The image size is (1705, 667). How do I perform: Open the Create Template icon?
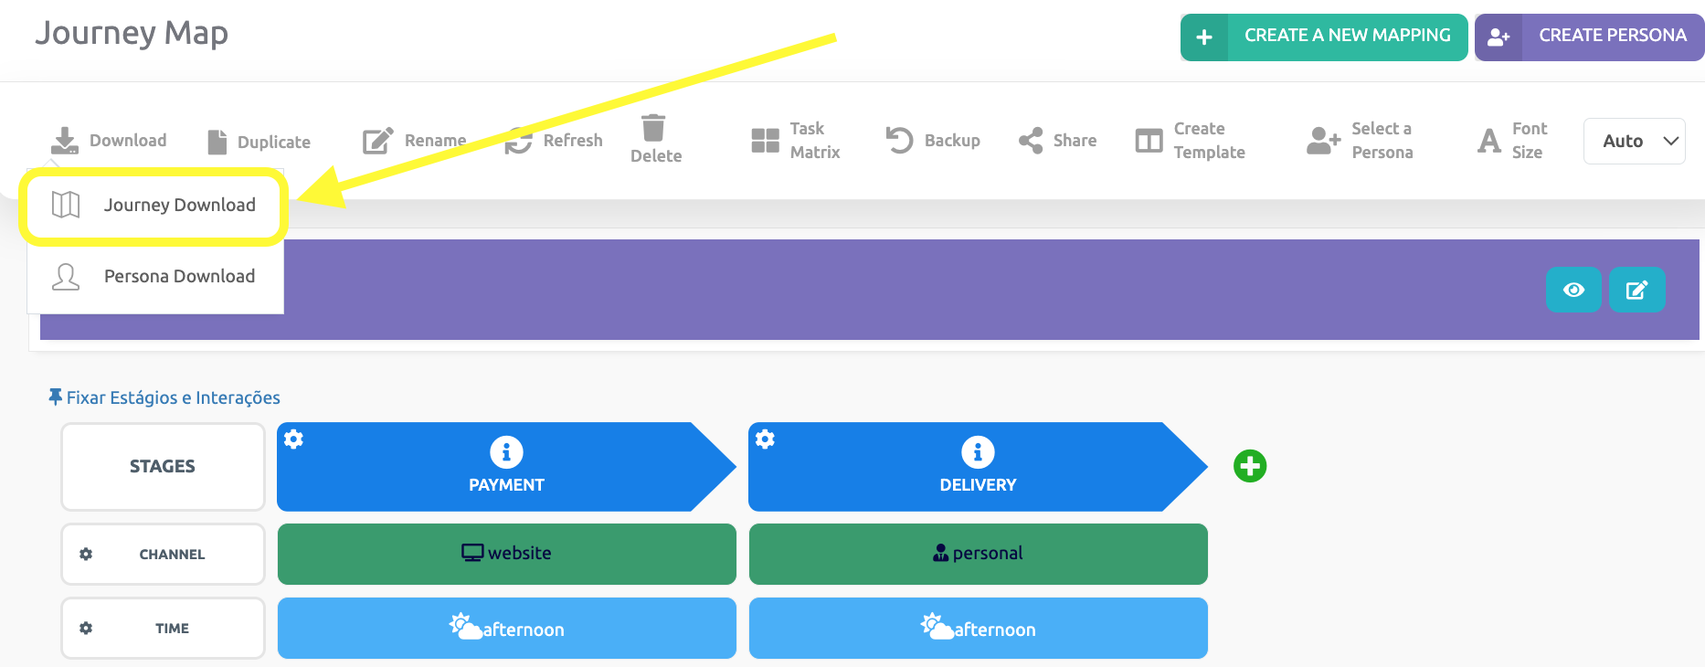click(x=1149, y=141)
